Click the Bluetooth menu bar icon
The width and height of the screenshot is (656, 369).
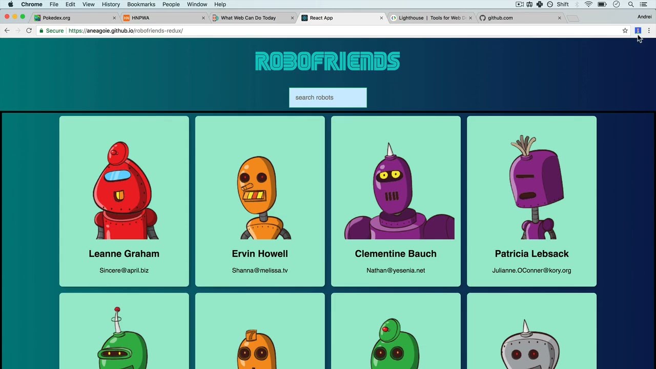pos(577,4)
